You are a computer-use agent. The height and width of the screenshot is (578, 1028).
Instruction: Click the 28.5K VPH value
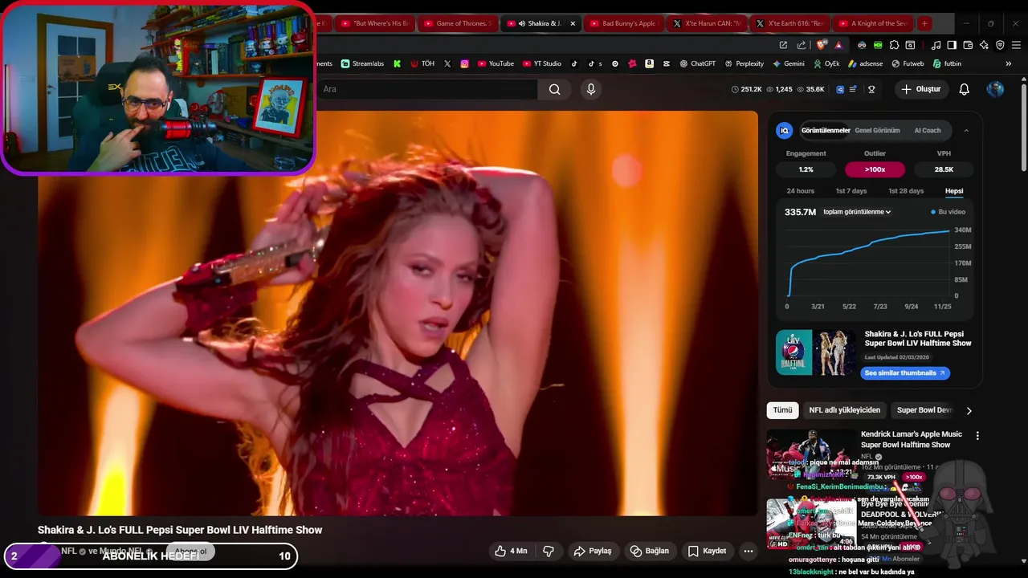[x=944, y=169]
